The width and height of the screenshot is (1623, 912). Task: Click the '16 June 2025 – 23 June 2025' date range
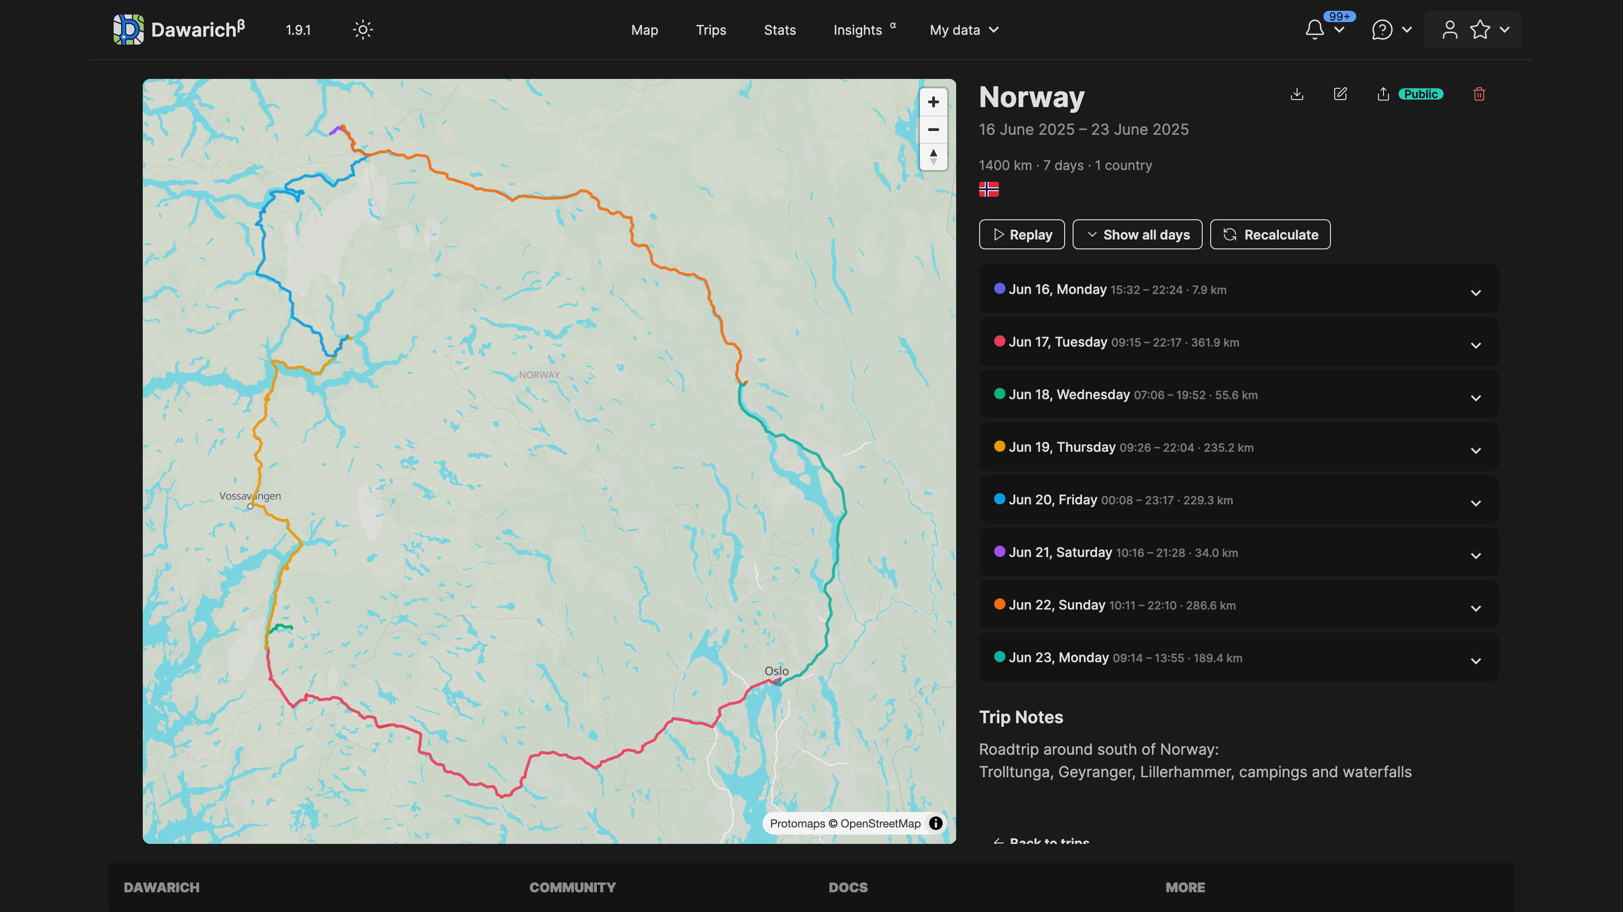pyautogui.click(x=1083, y=129)
